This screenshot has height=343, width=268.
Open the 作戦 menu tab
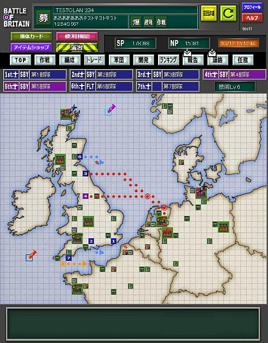coord(45,60)
